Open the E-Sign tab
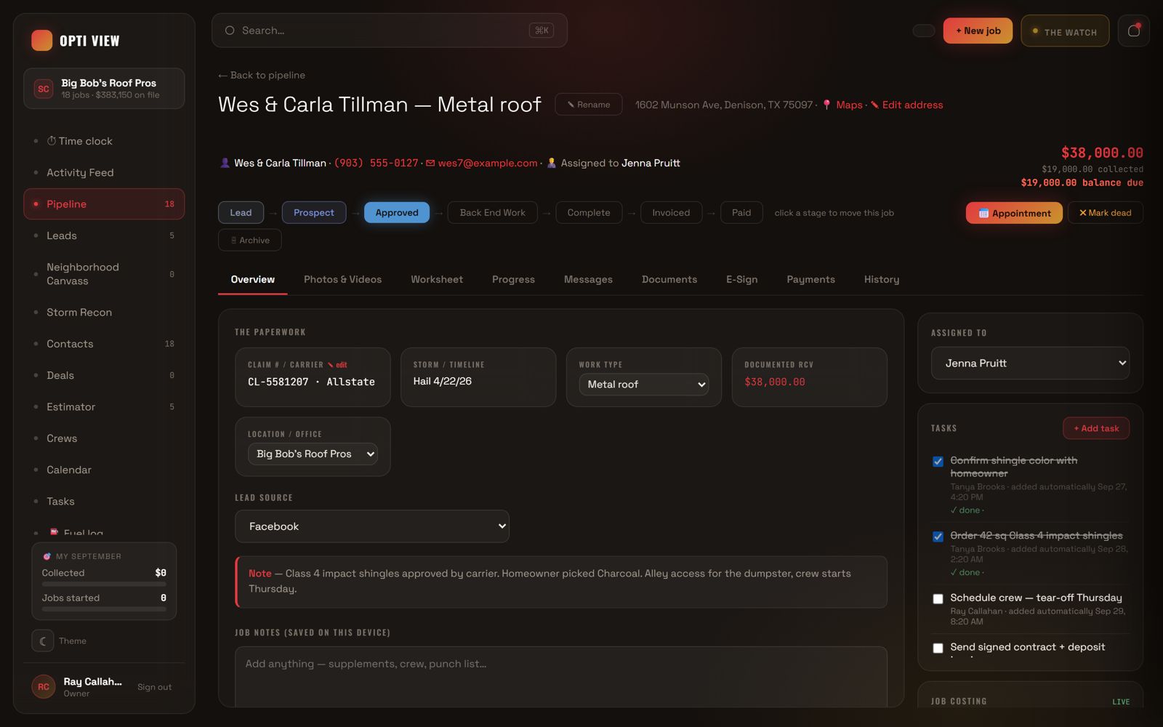The image size is (1163, 727). (741, 279)
